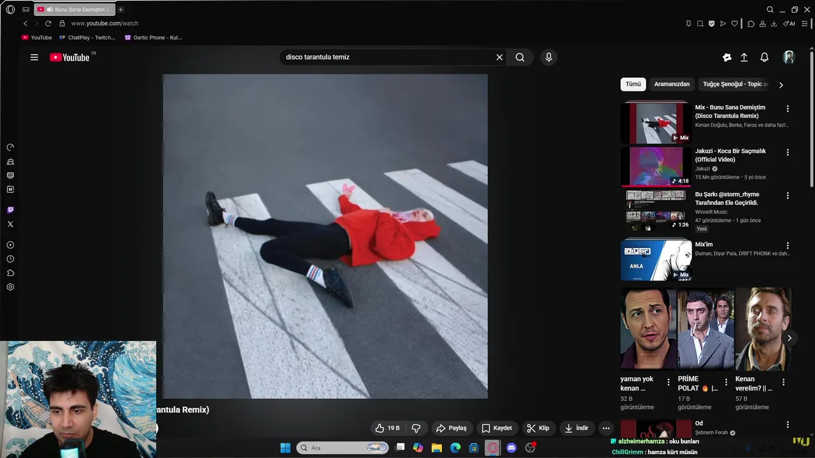
Task: Open GX Corner gamepad icon
Action: pyautogui.click(x=25, y=10)
